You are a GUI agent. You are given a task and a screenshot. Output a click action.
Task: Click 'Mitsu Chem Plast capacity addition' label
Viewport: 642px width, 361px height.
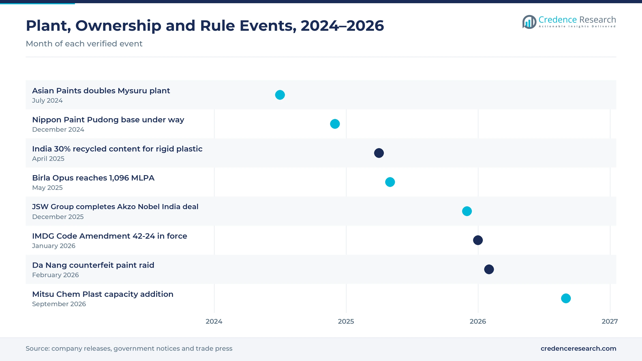103,294
